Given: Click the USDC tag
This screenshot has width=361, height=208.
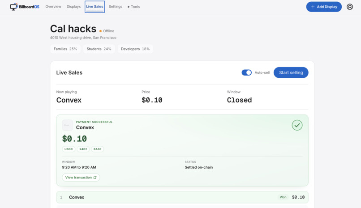Looking at the screenshot, I should tap(69, 149).
